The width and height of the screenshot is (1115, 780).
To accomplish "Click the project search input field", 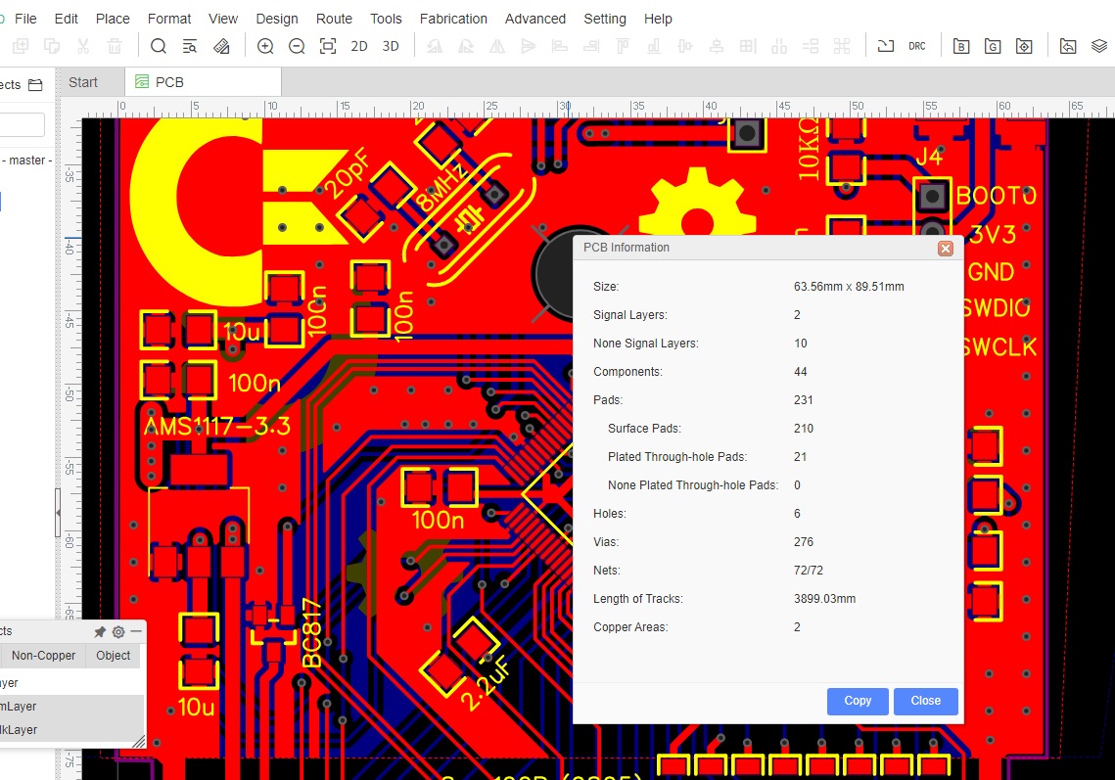I will [22, 124].
